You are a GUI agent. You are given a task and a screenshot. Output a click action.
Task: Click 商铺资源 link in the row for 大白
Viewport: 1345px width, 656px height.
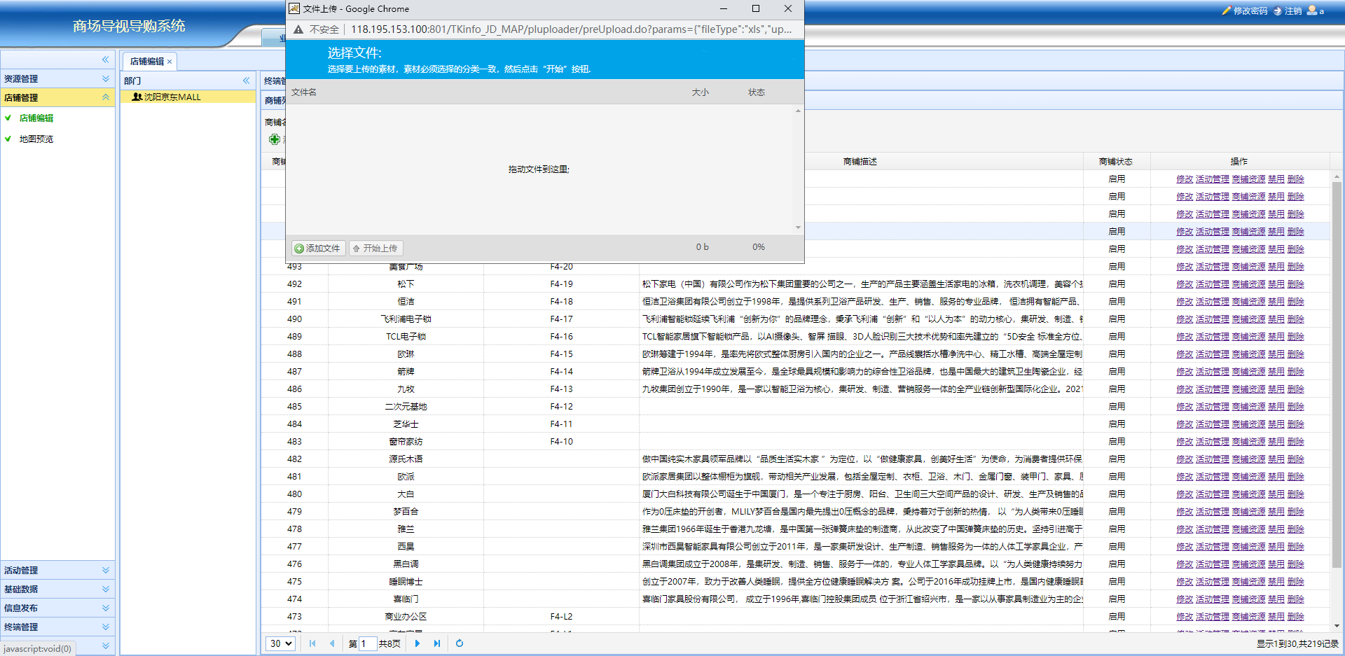coord(1249,494)
